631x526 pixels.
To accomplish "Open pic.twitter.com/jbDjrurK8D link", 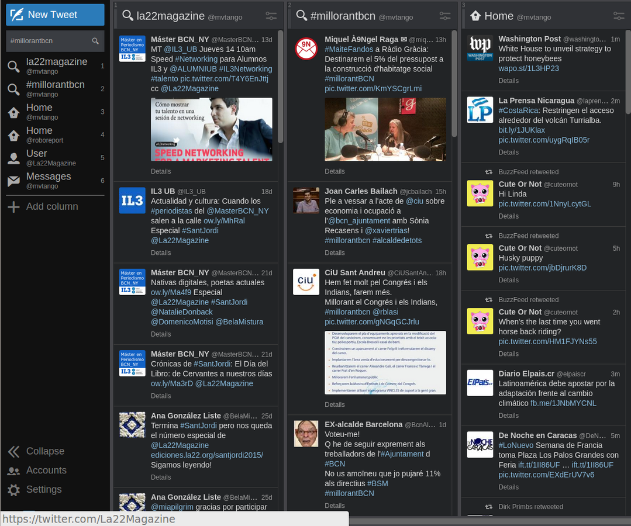I will click(x=543, y=268).
